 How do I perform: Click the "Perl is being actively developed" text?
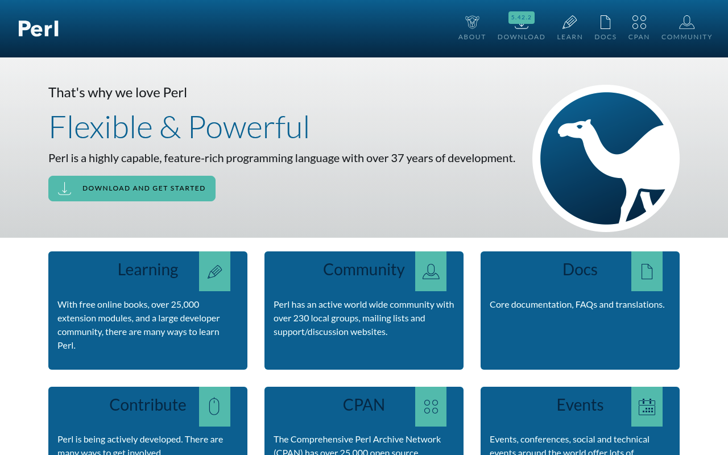(x=140, y=445)
